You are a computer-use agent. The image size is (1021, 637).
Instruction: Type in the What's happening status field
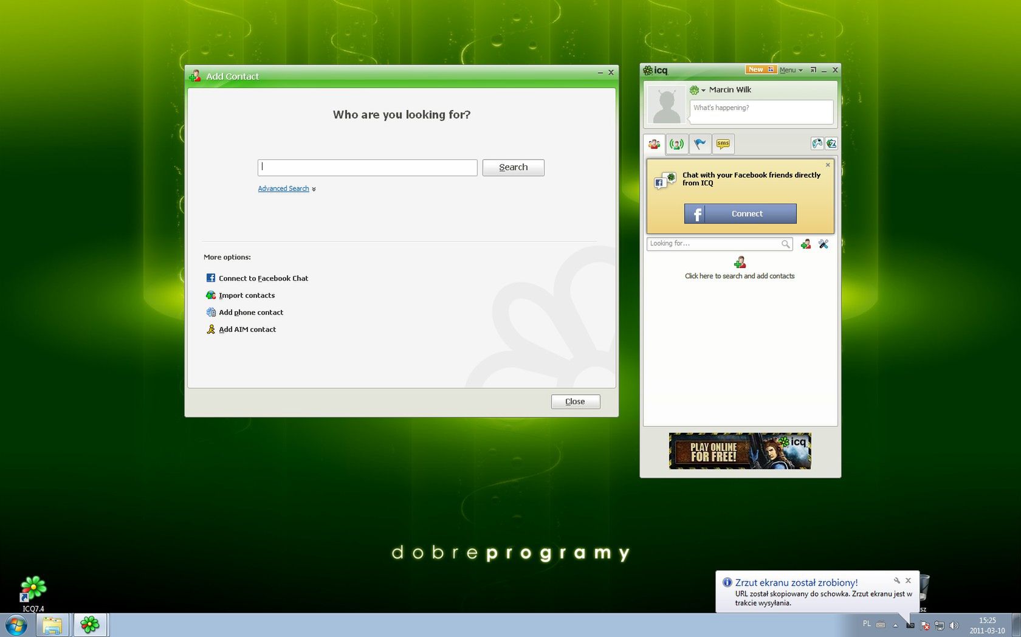click(761, 112)
